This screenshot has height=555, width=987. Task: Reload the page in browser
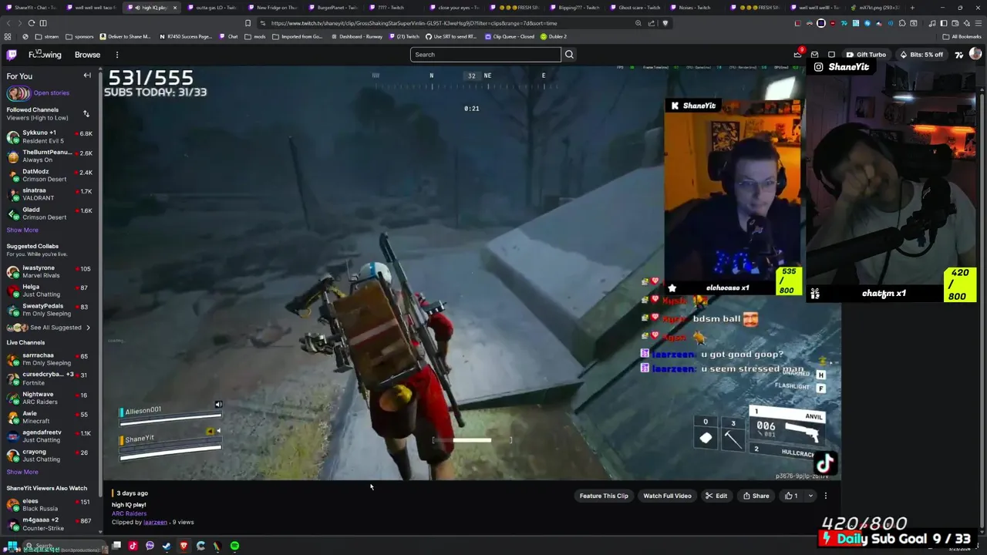pyautogui.click(x=32, y=23)
